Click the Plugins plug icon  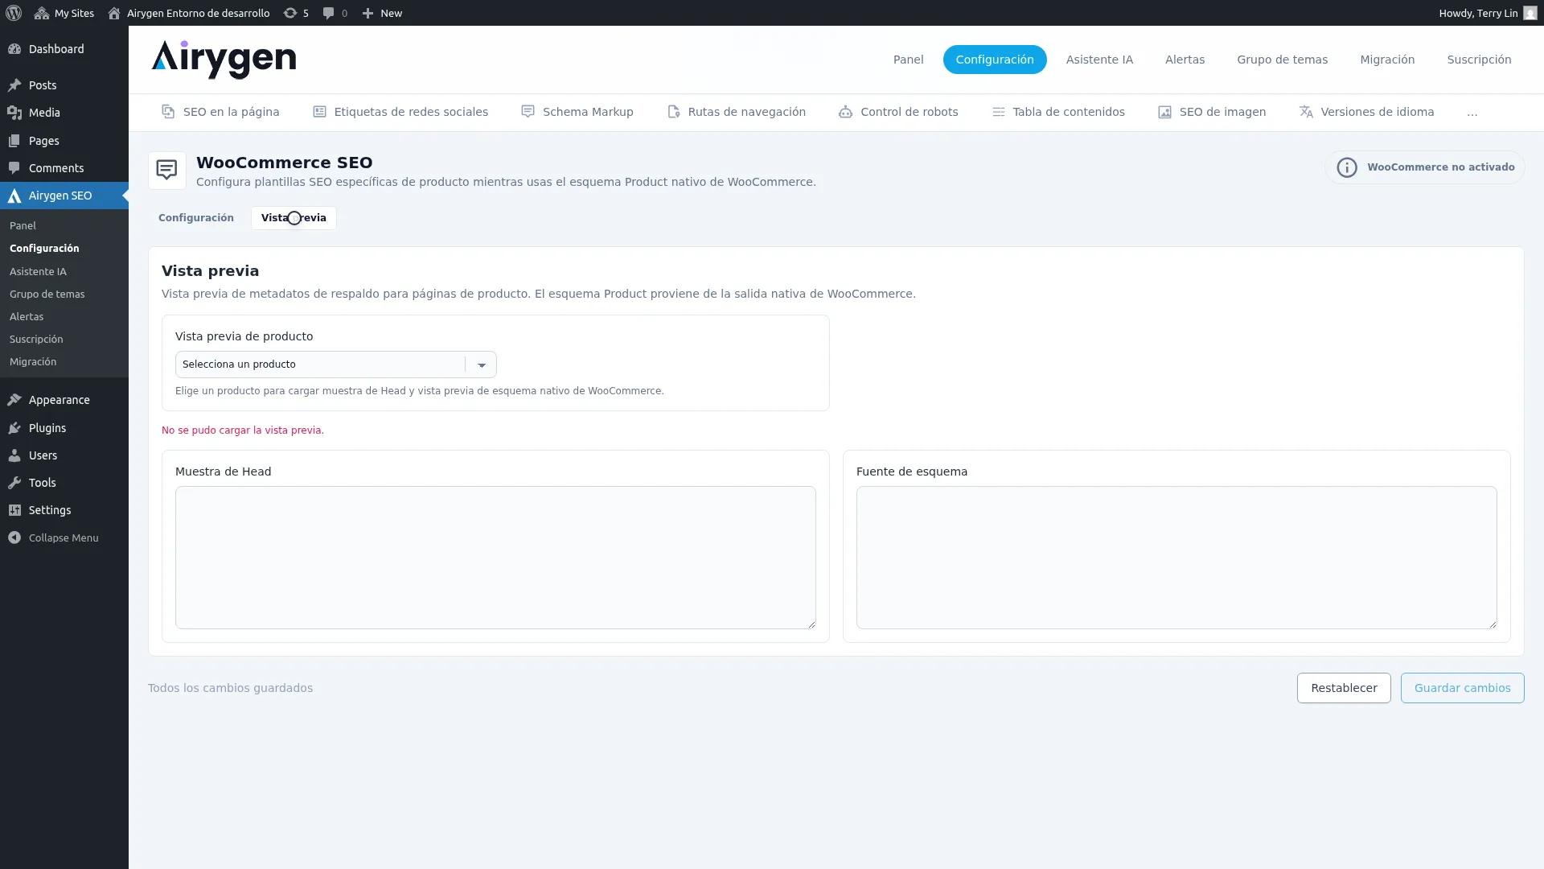[14, 428]
